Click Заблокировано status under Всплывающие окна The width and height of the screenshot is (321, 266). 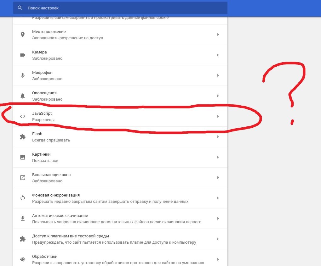47,181
